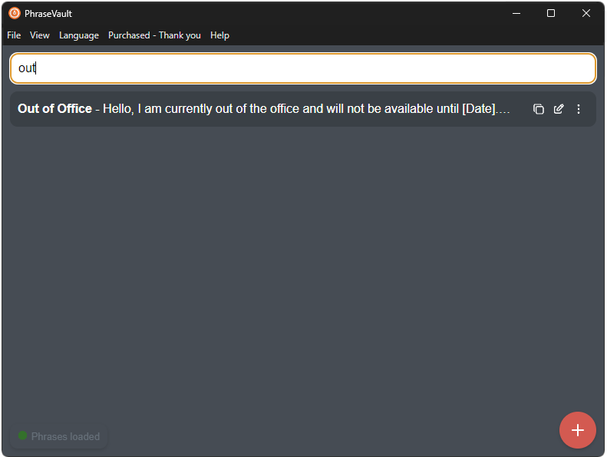Viewport: 607px width, 457px height.
Task: Add a new phrase with plus button
Action: [578, 430]
